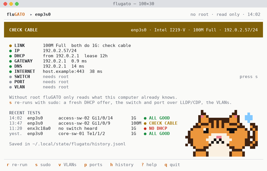Viewport: 267px width, 171px height.
Task: Click 'needs root' in the PORT row
Action: point(56,82)
